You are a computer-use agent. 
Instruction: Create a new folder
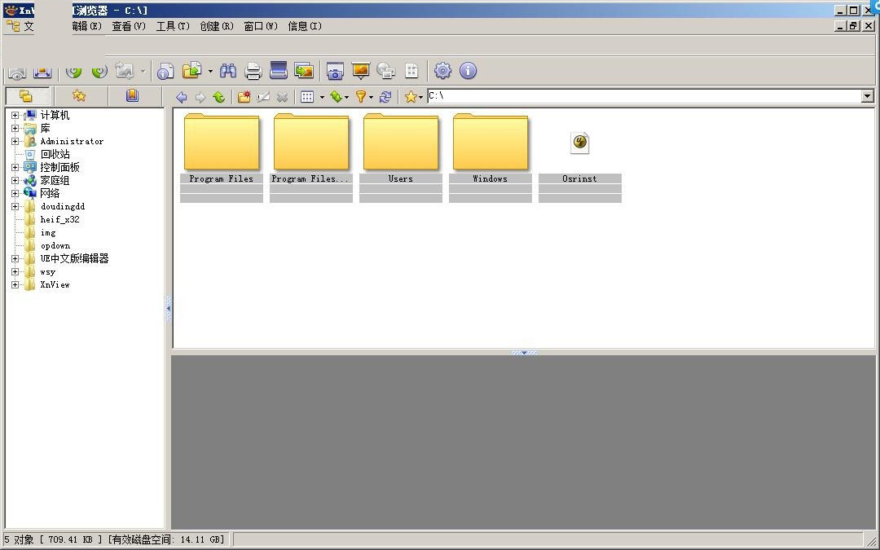click(x=244, y=97)
